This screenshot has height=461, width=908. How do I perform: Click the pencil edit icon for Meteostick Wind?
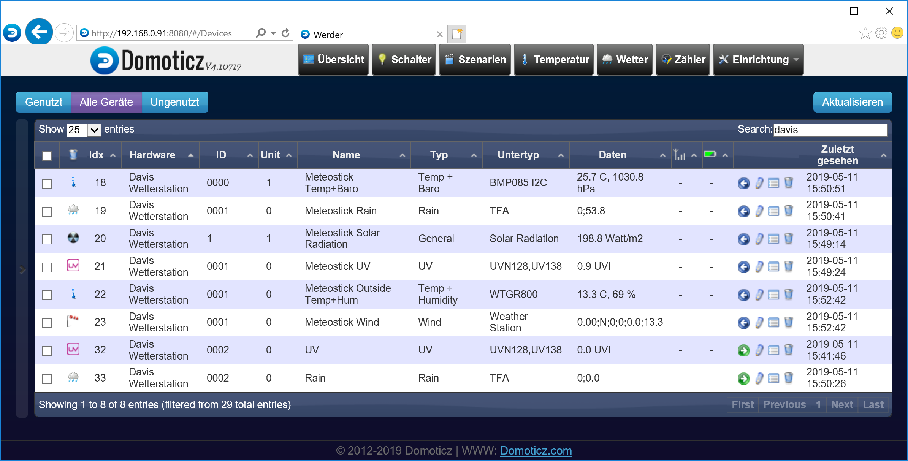coord(759,323)
